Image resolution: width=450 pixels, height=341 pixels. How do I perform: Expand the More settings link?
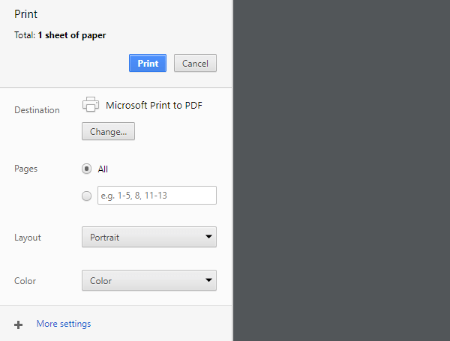(64, 324)
